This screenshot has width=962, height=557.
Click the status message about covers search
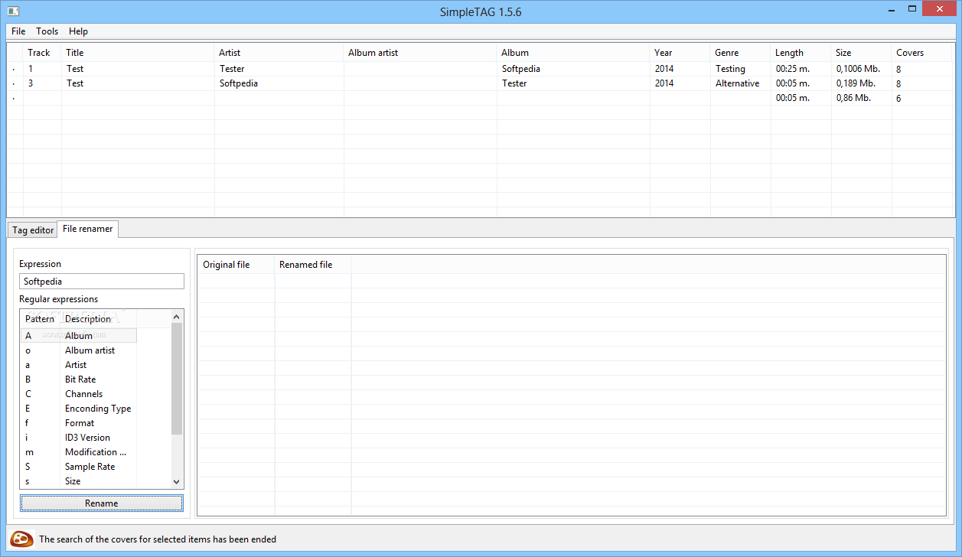pos(158,539)
